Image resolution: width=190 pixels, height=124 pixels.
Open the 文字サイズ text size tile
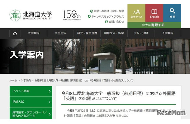[136, 13]
